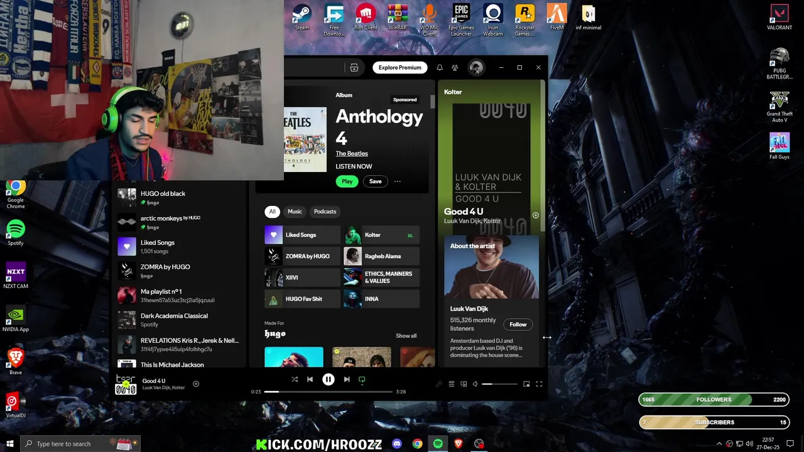Open ZOMRA by HUGO in library
Viewport: 804px width, 452px height.
(180, 271)
